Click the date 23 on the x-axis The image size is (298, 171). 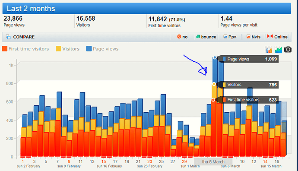150,161
